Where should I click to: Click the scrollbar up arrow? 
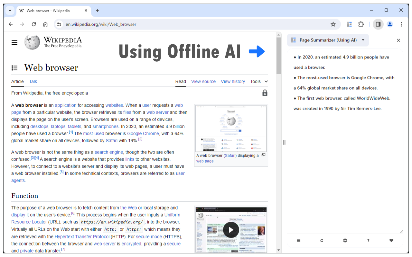278,35
